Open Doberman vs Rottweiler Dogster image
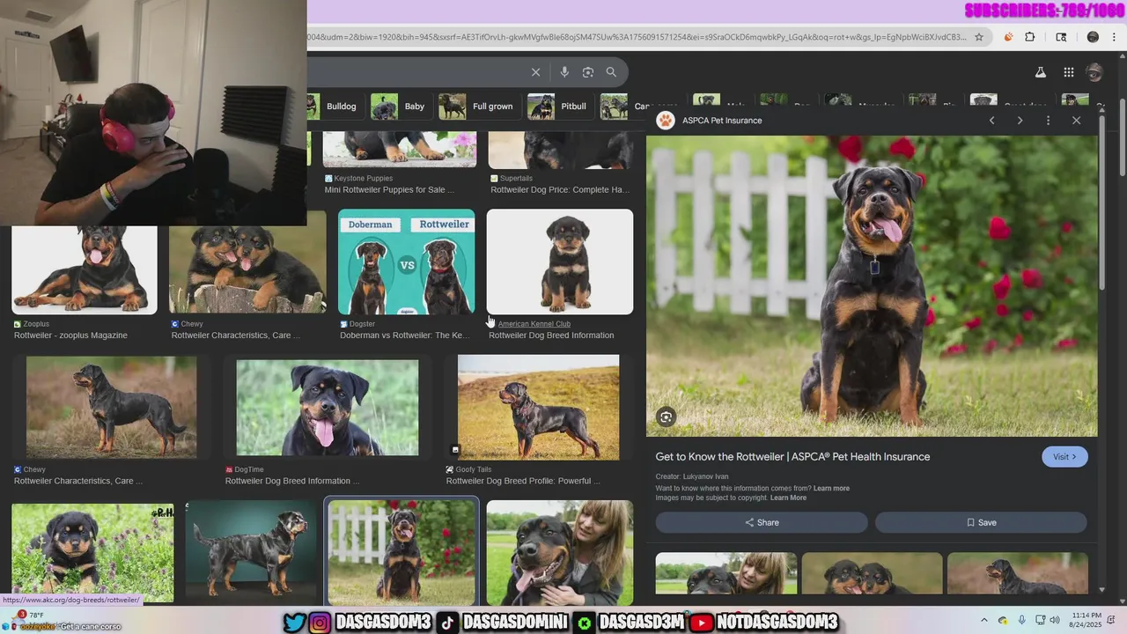The image size is (1127, 634). click(x=407, y=262)
